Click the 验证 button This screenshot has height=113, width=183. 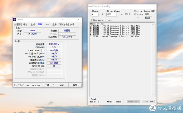62,85
